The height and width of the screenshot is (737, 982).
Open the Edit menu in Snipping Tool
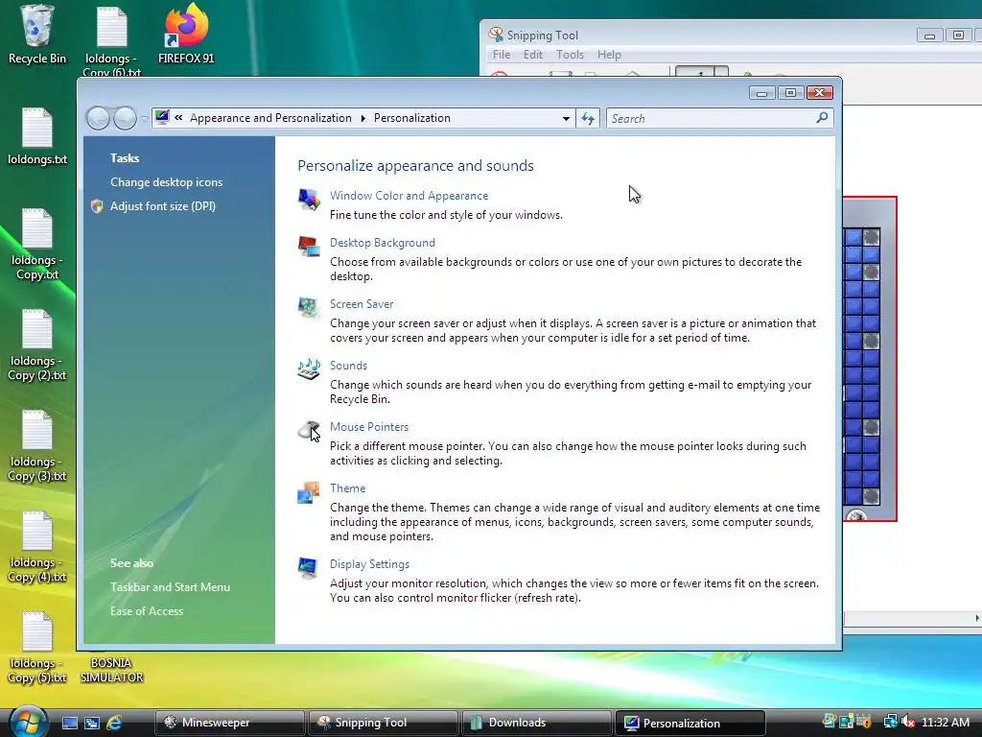(533, 55)
